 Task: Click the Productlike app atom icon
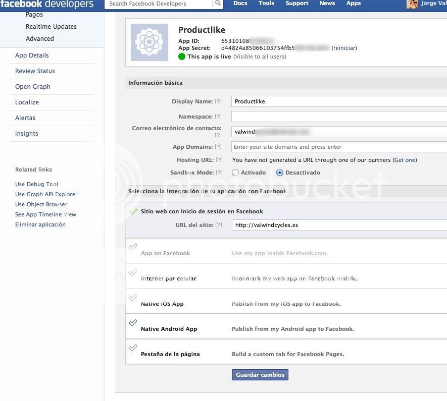point(150,42)
